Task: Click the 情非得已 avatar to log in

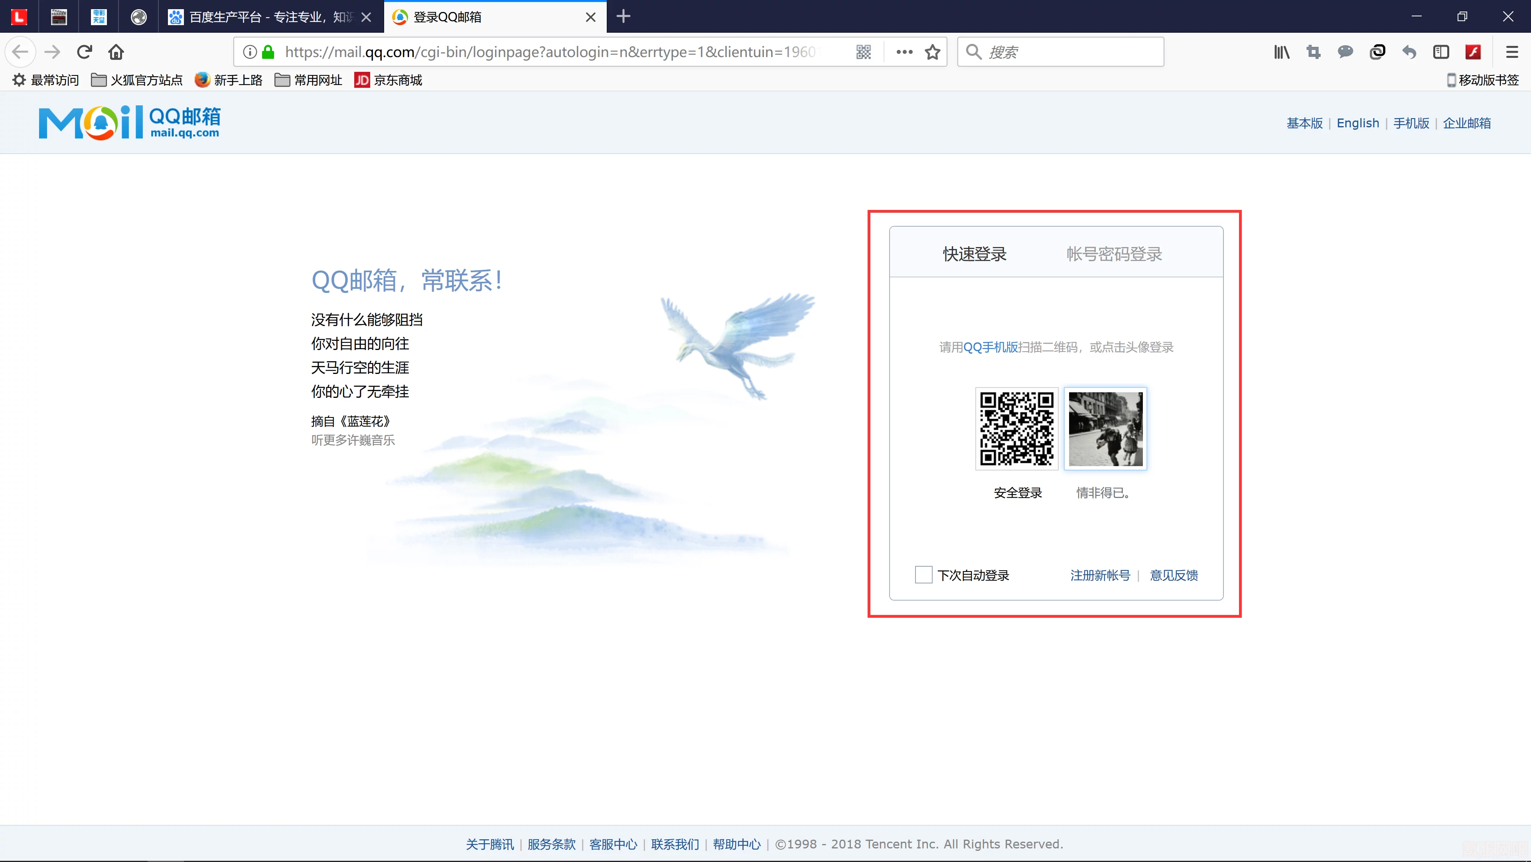Action: pyautogui.click(x=1105, y=429)
